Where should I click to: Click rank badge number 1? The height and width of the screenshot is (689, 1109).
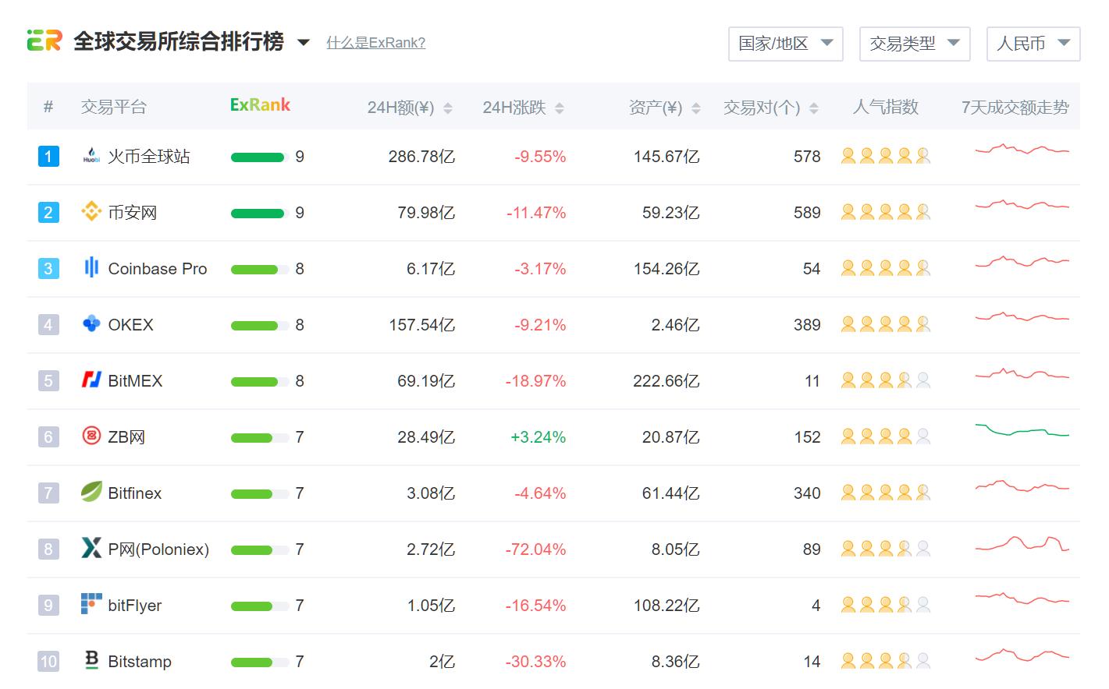tap(48, 157)
